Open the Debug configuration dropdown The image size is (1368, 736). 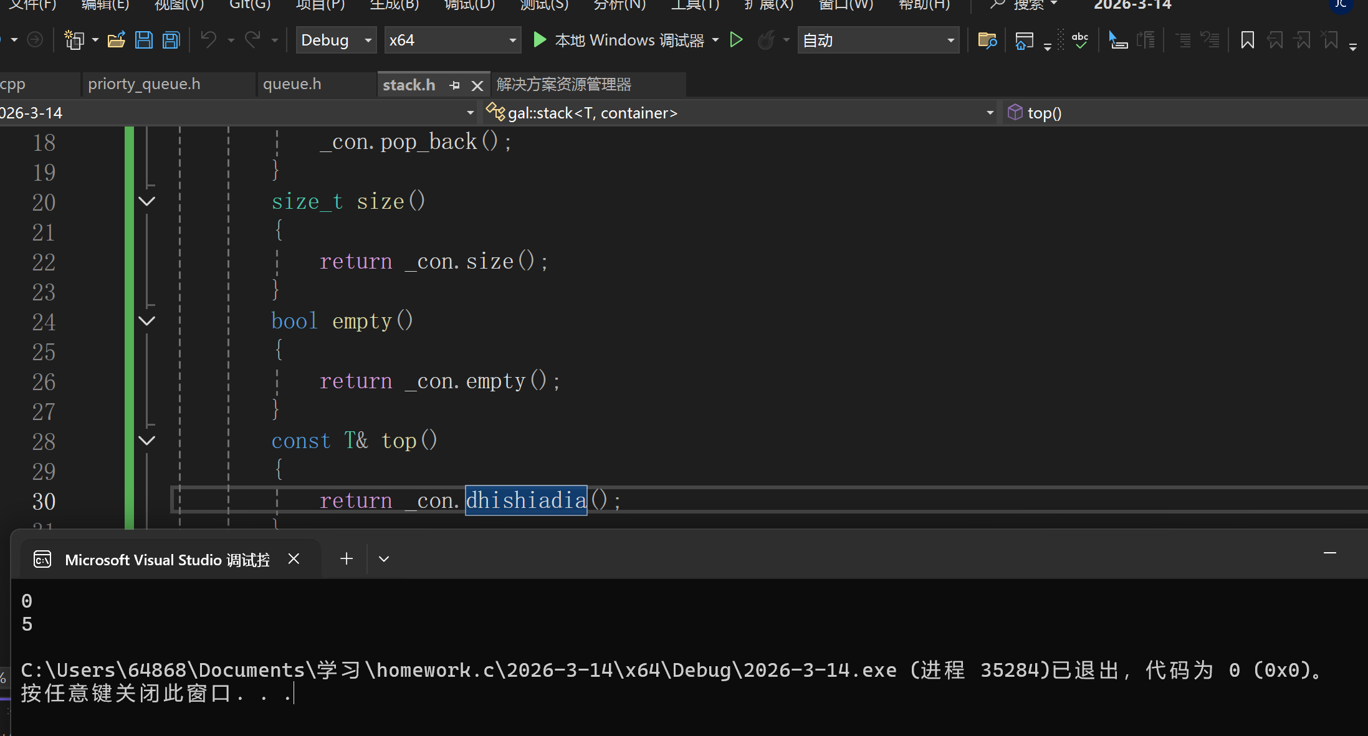pyautogui.click(x=336, y=41)
